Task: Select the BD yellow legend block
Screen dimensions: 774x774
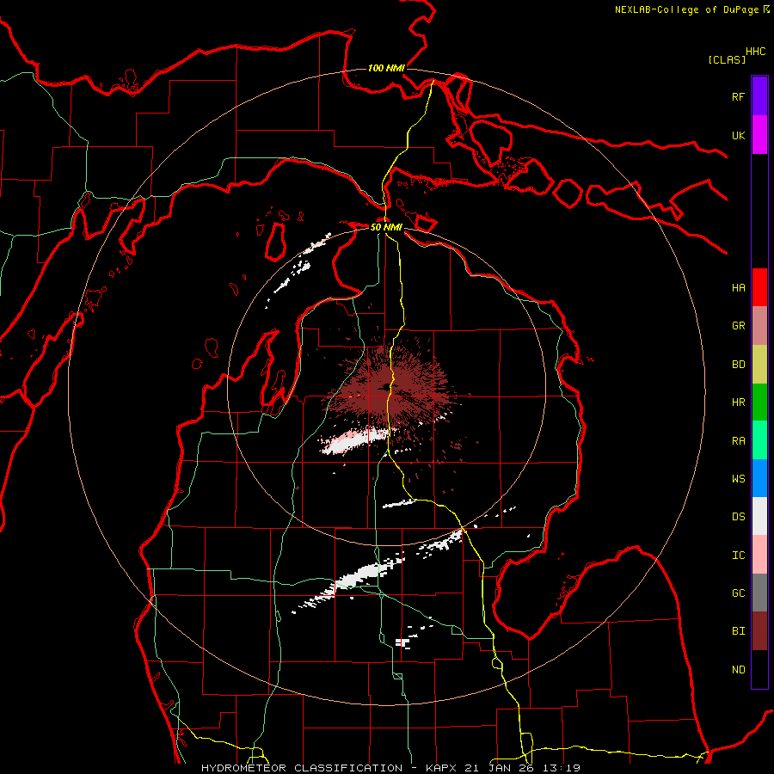Action: (759, 364)
